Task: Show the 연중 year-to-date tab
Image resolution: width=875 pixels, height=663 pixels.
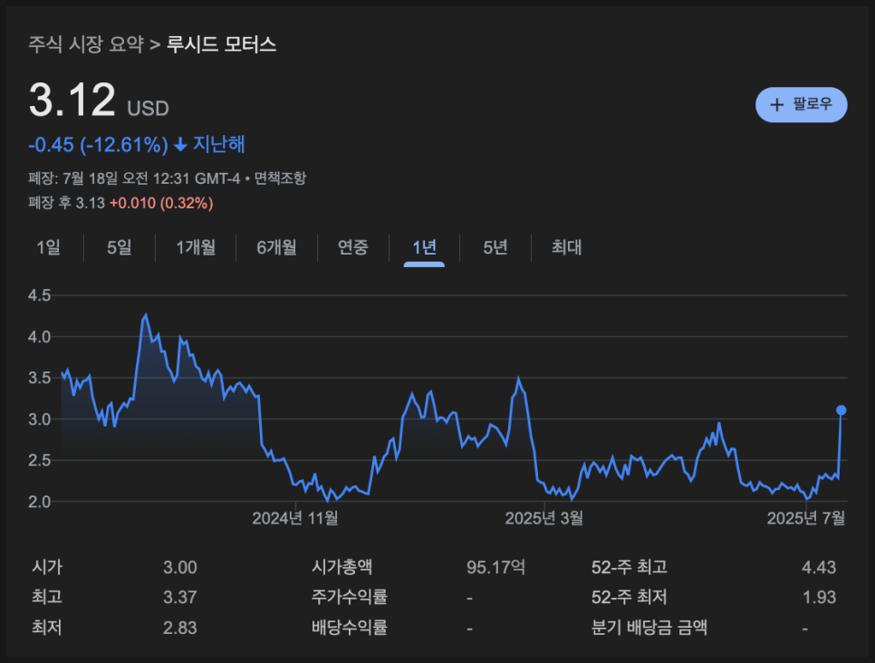Action: [353, 246]
